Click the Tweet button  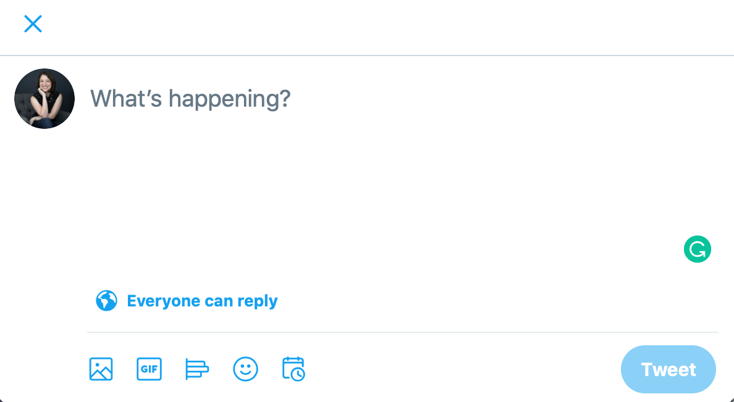668,369
